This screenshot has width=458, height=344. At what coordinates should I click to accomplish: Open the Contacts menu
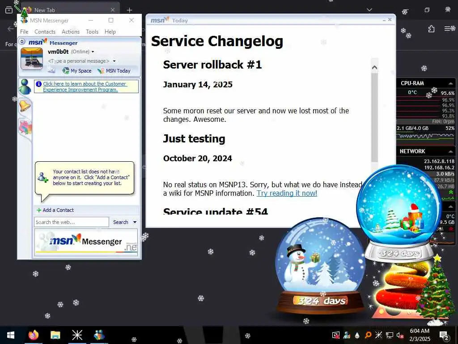click(x=45, y=32)
